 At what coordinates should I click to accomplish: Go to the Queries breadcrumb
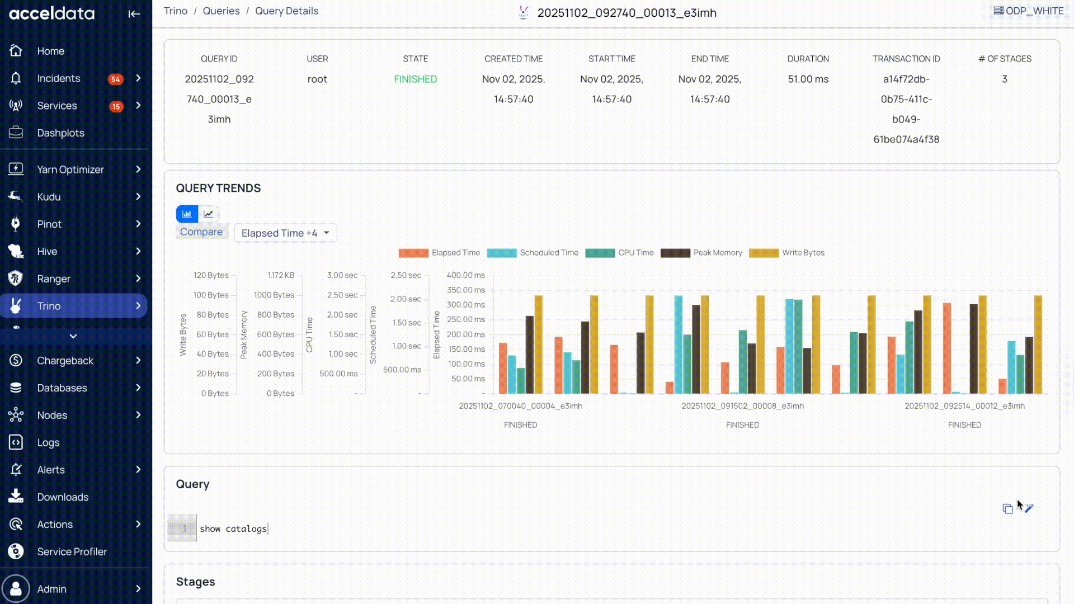221,11
